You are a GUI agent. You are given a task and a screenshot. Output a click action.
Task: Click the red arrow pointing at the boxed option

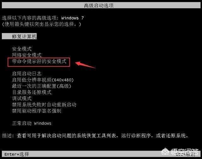(x=85, y=65)
